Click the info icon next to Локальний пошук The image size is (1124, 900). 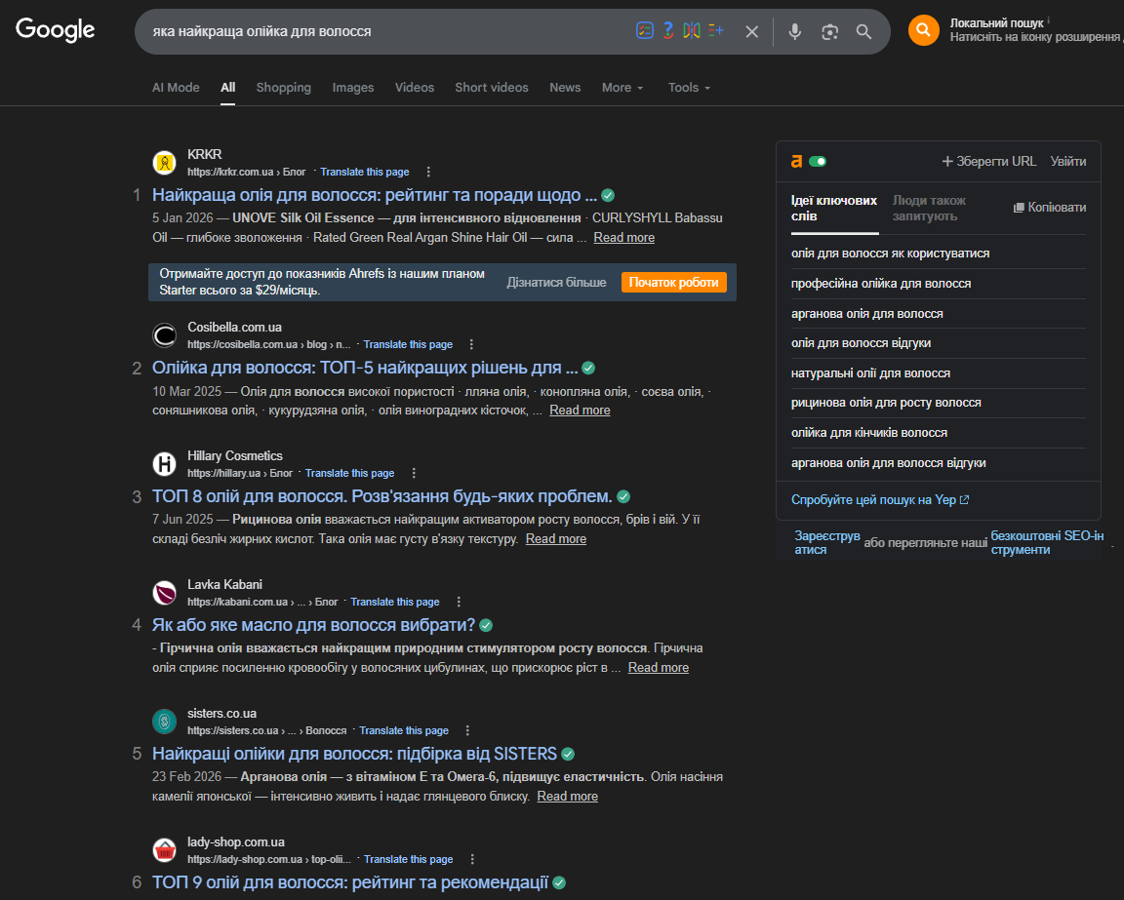pos(1049,20)
